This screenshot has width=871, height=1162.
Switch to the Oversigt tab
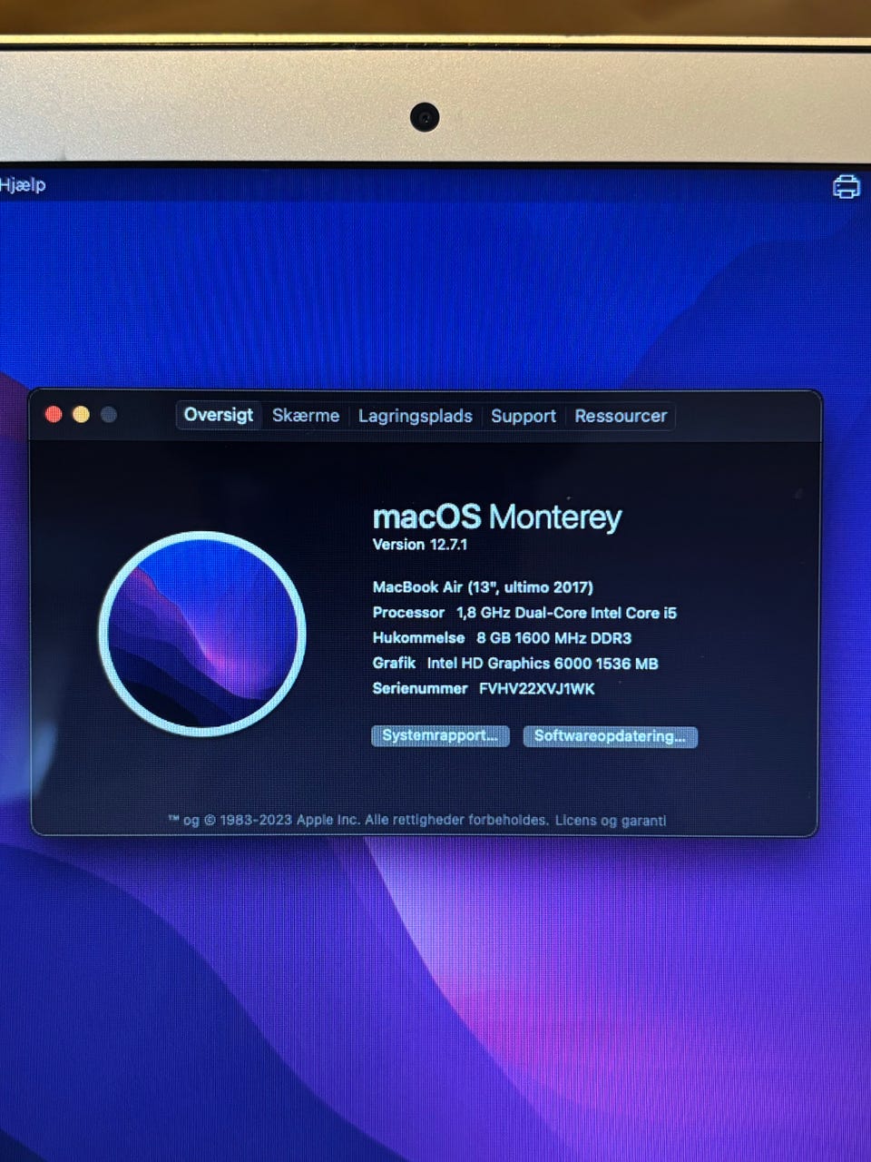click(x=219, y=415)
